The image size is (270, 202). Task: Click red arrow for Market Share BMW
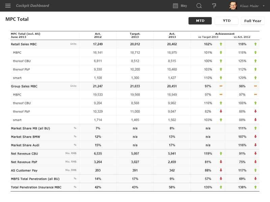(x=255, y=137)
